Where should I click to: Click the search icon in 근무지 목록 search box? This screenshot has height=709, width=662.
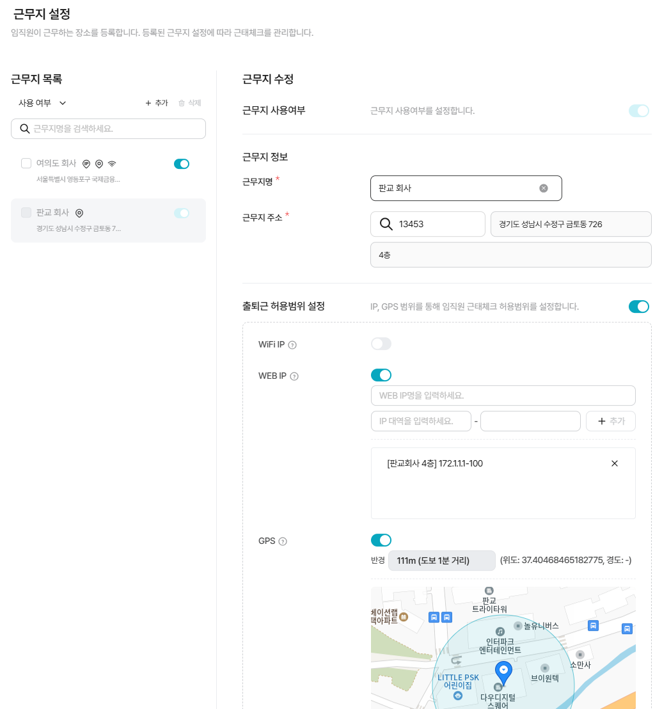pos(25,129)
